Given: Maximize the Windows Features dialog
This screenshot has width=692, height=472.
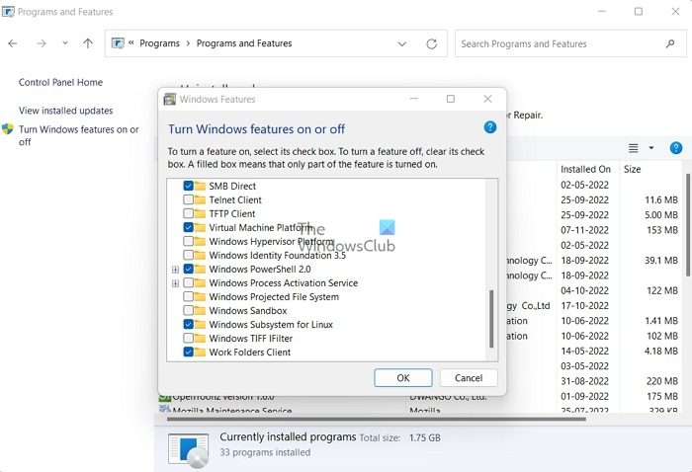Looking at the screenshot, I should pyautogui.click(x=451, y=99).
